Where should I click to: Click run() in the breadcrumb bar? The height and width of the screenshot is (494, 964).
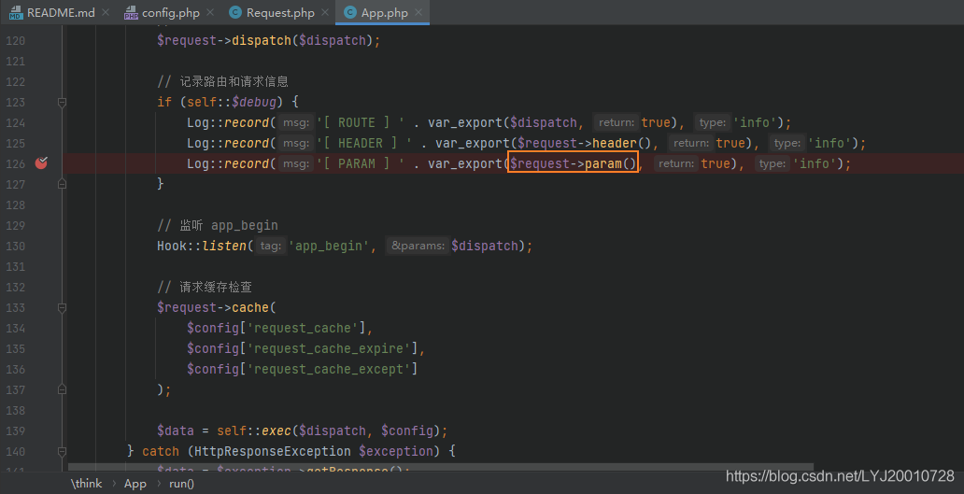click(x=181, y=484)
